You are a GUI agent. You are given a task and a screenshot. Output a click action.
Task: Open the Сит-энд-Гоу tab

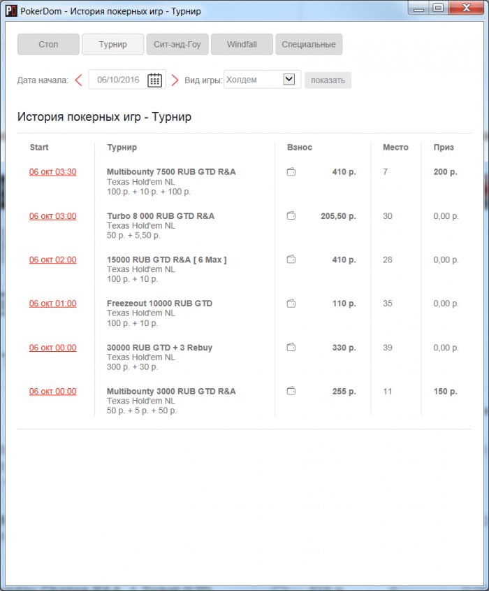[x=177, y=45]
